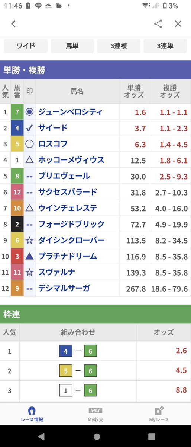Open horse ホッコーメヴィウス link
Screen dimensions: 191x447
[x=71, y=160]
